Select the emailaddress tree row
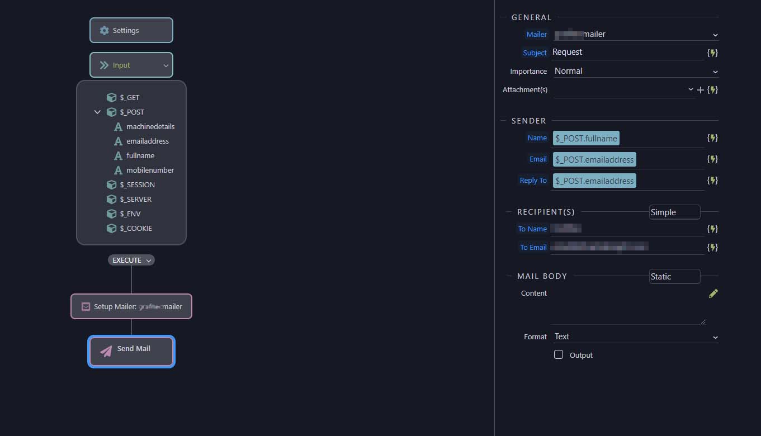761x436 pixels. [141, 141]
